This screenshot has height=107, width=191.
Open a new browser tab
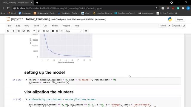(x=37, y=3)
